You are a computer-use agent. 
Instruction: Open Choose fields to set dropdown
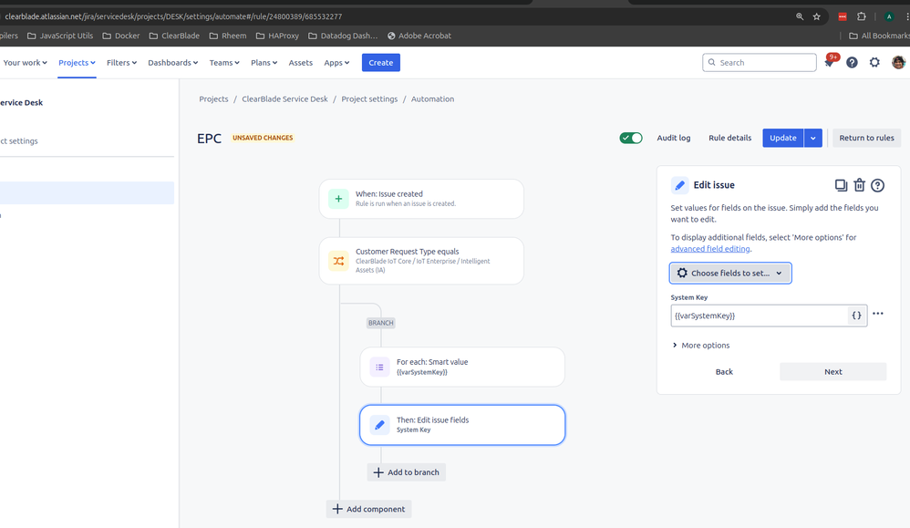click(x=730, y=273)
